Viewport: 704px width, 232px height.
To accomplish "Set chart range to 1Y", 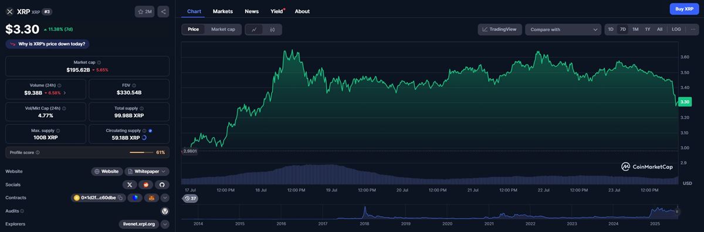I will tap(648, 29).
